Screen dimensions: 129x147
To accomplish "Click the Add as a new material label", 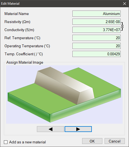I will click(27, 142).
